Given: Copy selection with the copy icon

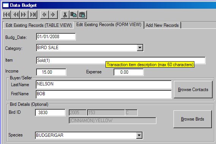Looking at the screenshot, I should [74, 14].
